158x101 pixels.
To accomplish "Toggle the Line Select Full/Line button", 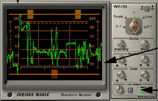I will pos(131,90).
